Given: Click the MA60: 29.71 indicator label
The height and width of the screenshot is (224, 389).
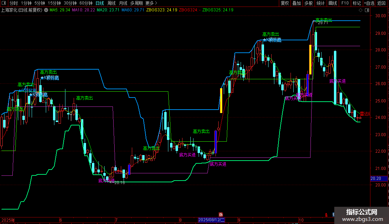Looking at the screenshot, I should (x=133, y=10).
